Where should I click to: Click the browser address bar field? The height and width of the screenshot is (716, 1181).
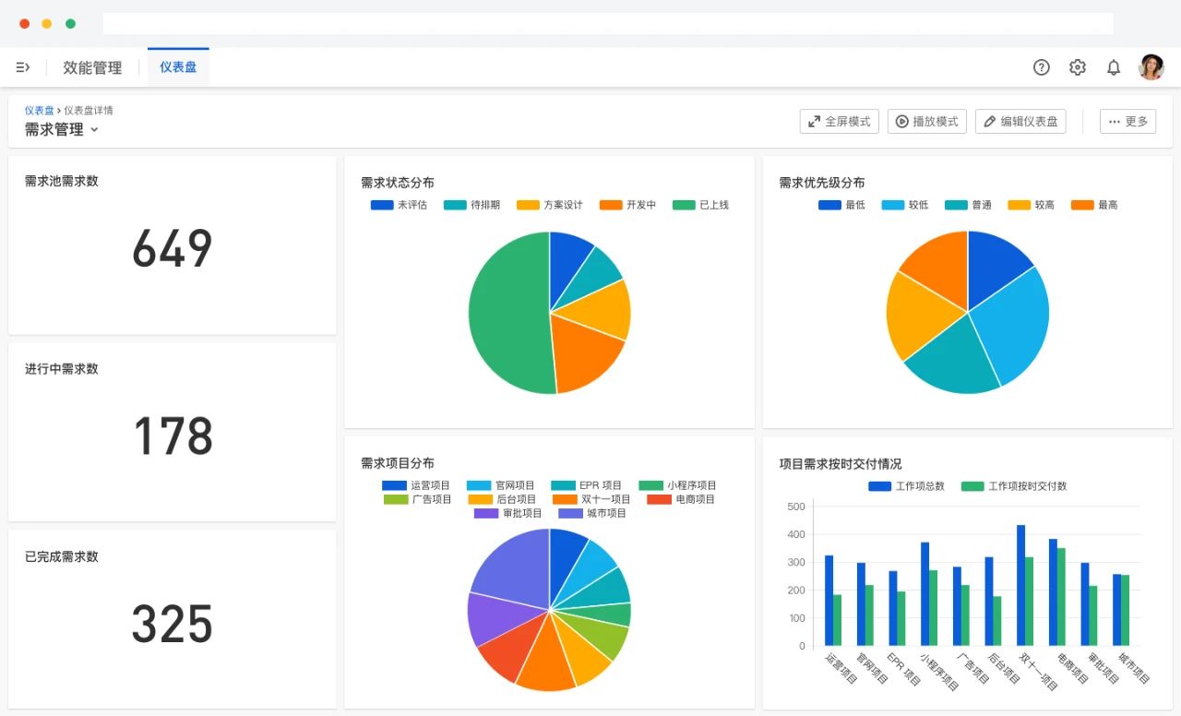[607, 24]
